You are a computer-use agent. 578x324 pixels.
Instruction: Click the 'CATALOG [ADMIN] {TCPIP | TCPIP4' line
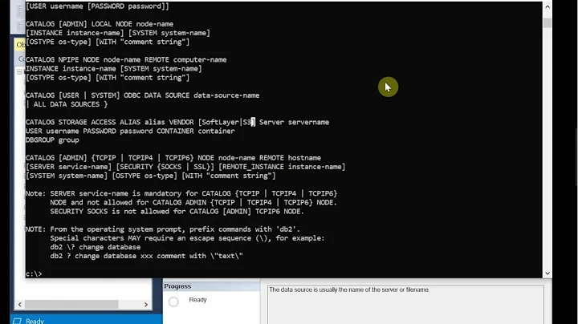(x=173, y=158)
